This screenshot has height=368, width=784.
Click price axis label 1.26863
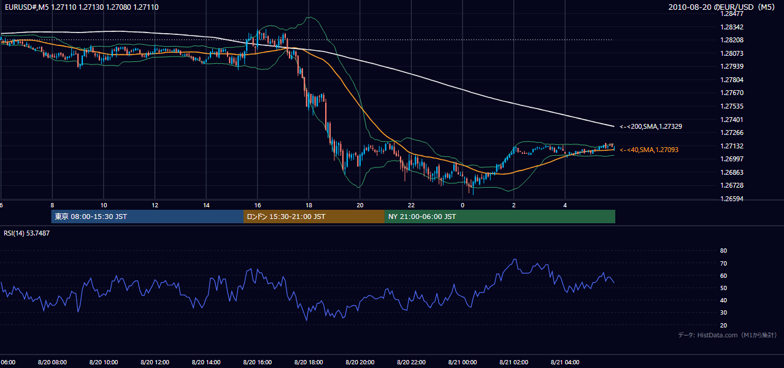tap(732, 172)
